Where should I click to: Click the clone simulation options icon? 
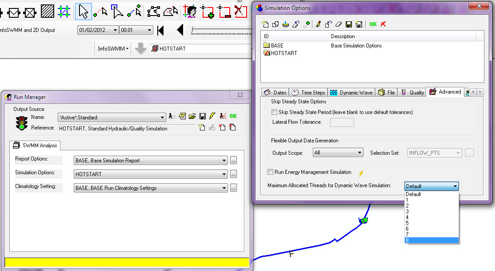tap(275, 24)
